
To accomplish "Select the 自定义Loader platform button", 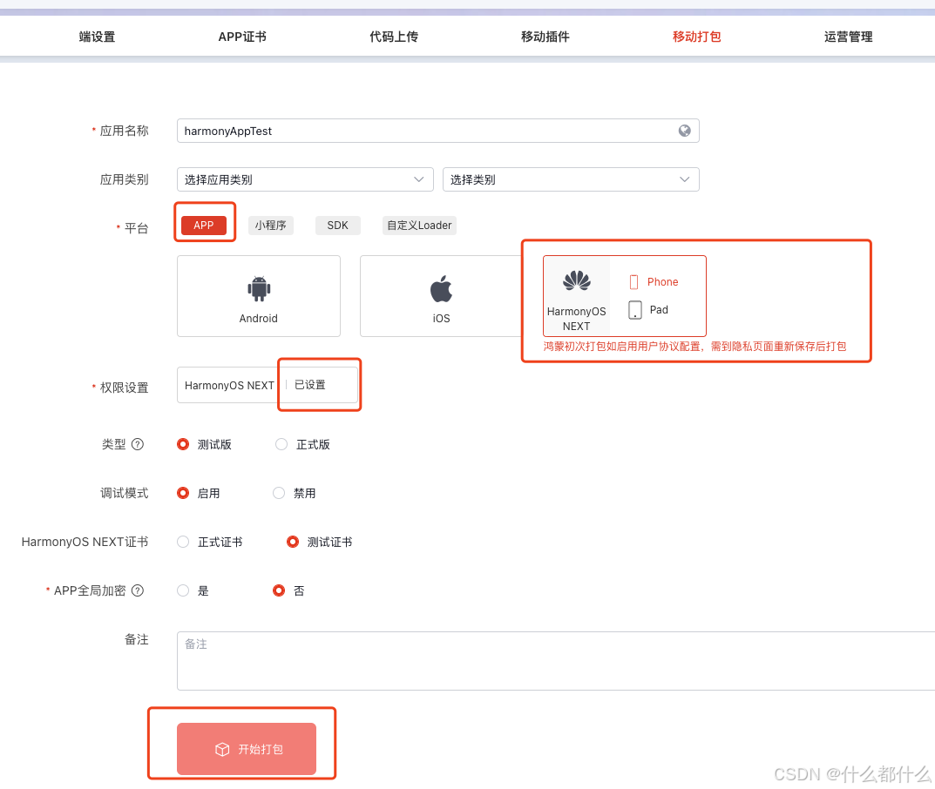I will [x=419, y=226].
